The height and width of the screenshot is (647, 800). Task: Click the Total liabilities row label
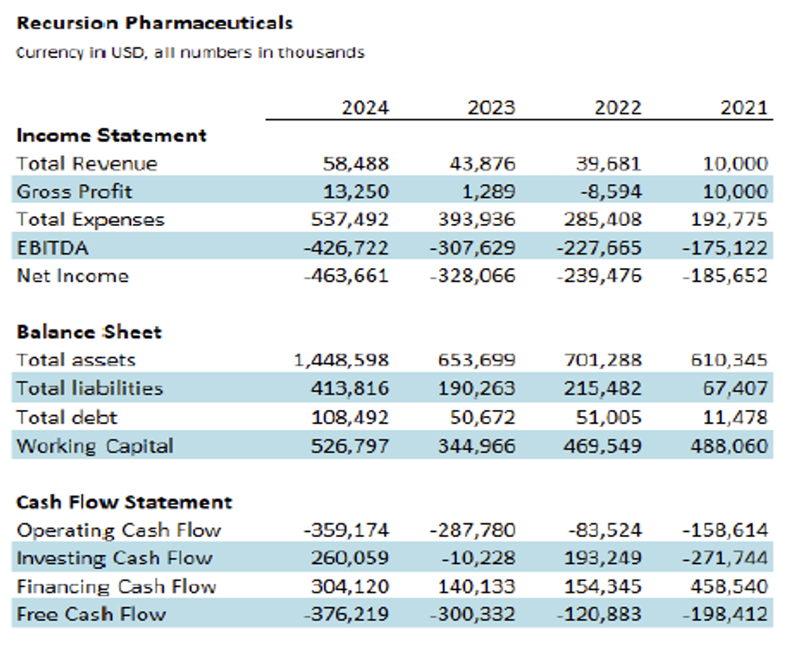pyautogui.click(x=89, y=388)
